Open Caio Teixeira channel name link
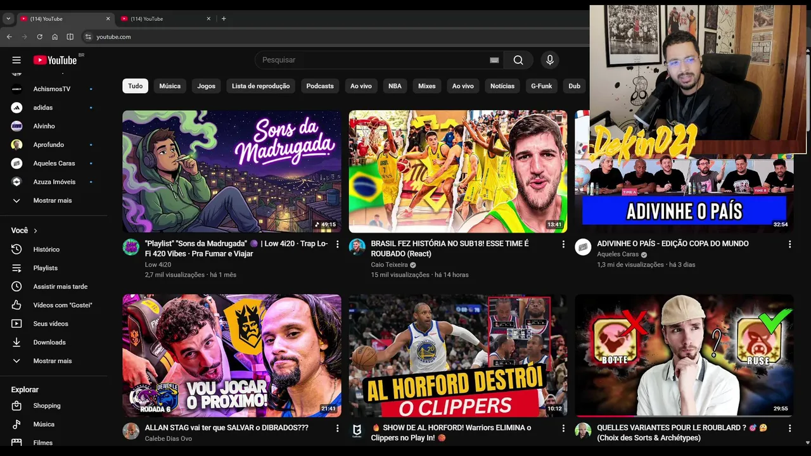This screenshot has height=456, width=811. point(389,265)
